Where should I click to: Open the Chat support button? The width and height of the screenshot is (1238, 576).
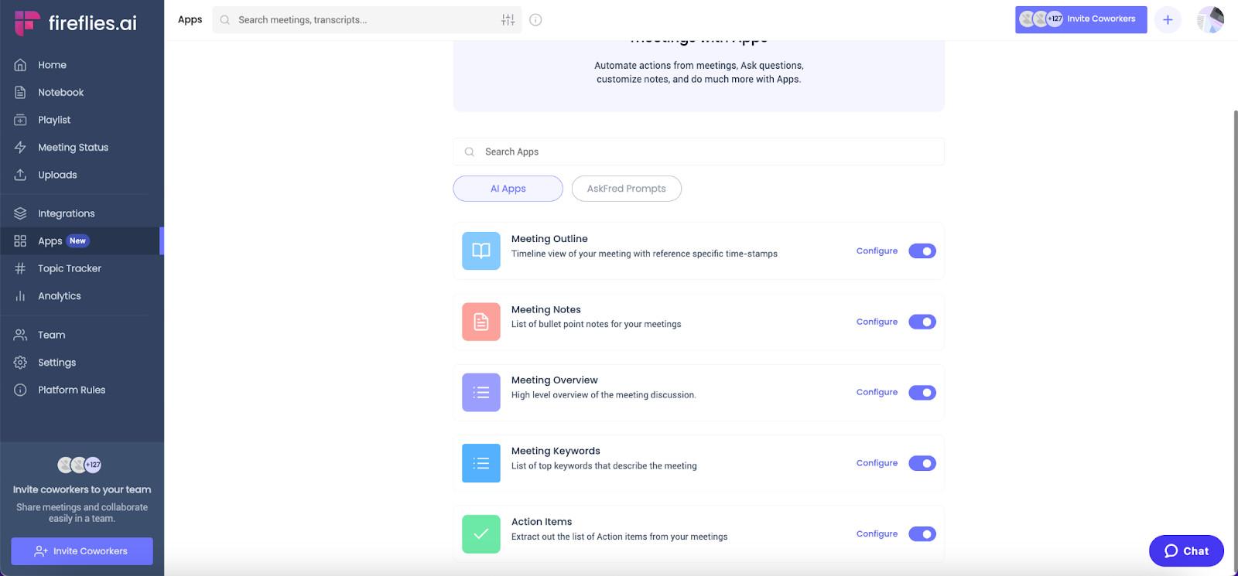[x=1186, y=551]
